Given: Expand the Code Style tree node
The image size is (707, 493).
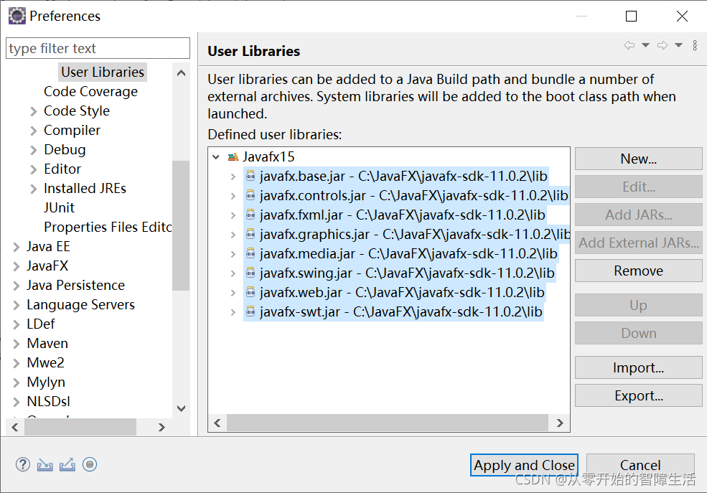Looking at the screenshot, I should [x=33, y=111].
